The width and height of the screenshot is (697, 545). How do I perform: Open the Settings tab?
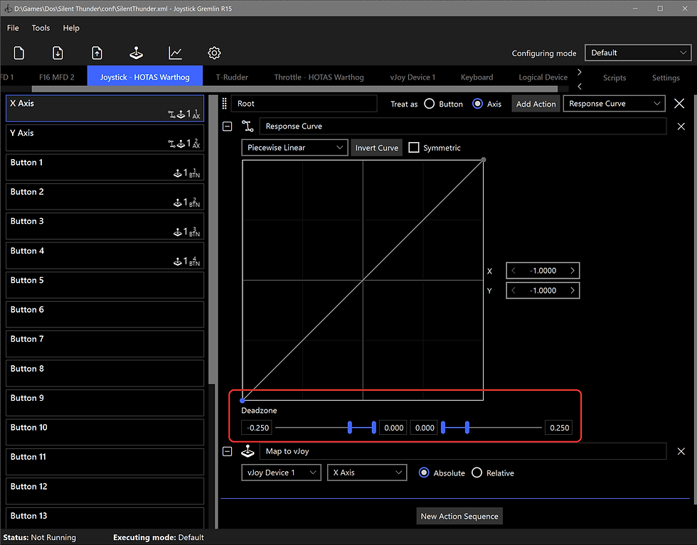tap(666, 77)
